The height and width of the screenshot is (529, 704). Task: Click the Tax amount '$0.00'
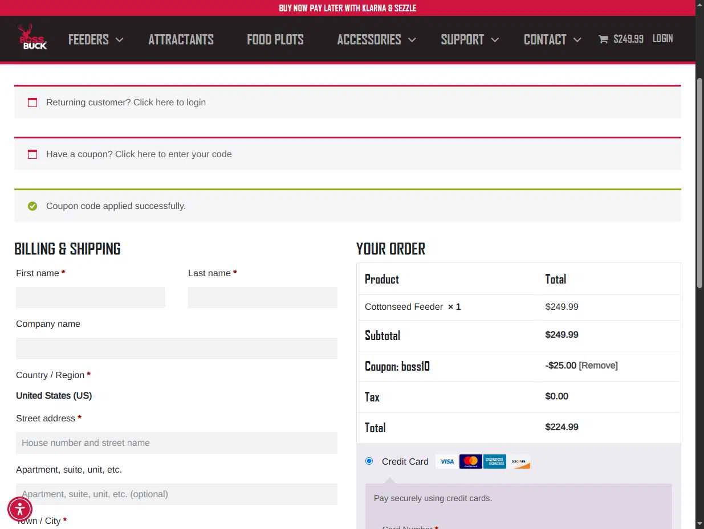[556, 396]
